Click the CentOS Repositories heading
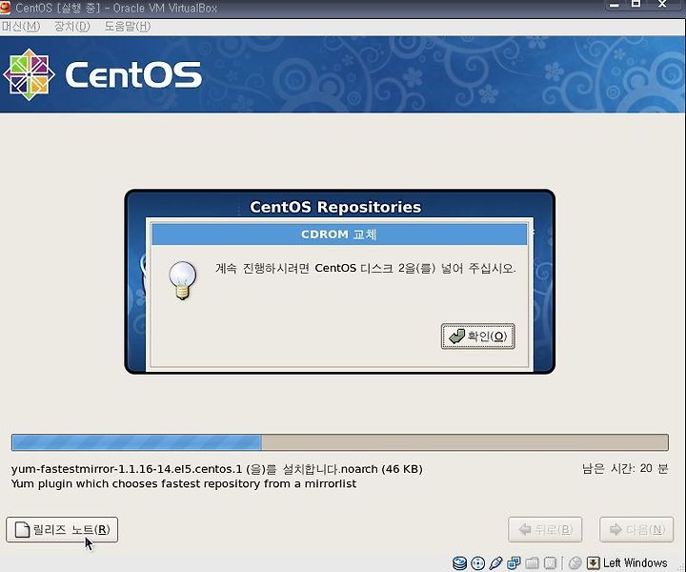This screenshot has width=686, height=572. pyautogui.click(x=335, y=207)
